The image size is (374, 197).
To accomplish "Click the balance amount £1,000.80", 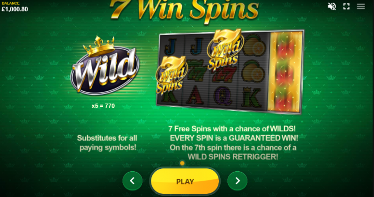I will [15, 9].
